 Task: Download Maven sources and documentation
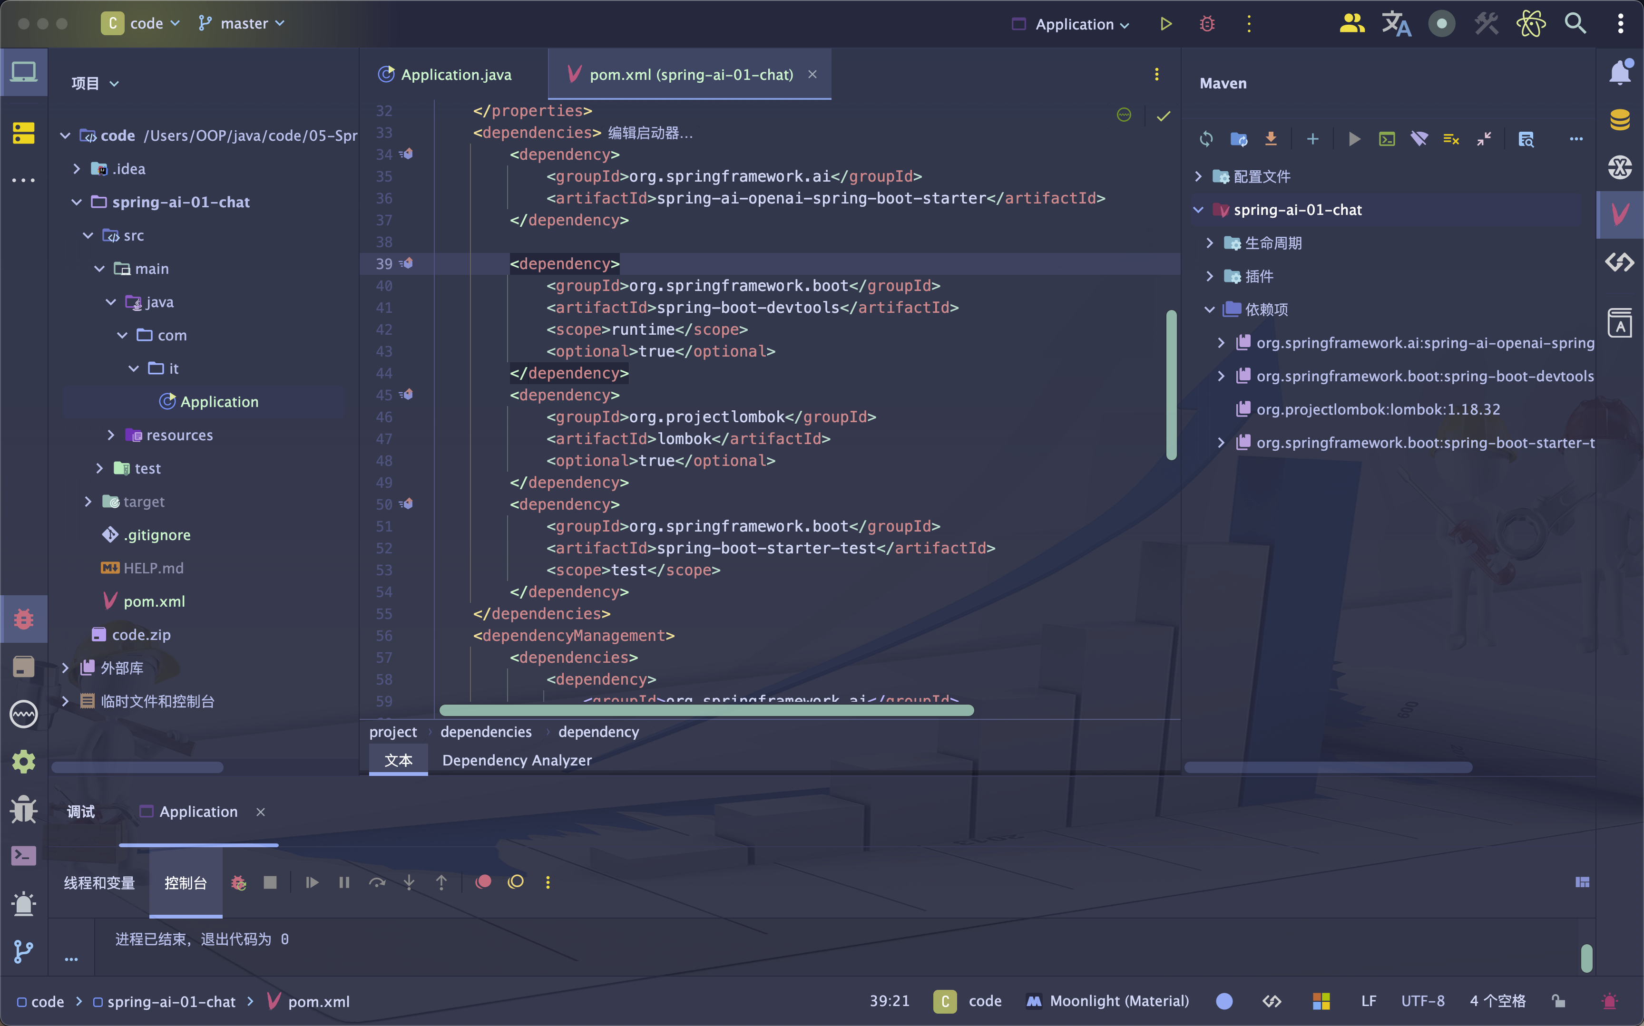point(1271,139)
